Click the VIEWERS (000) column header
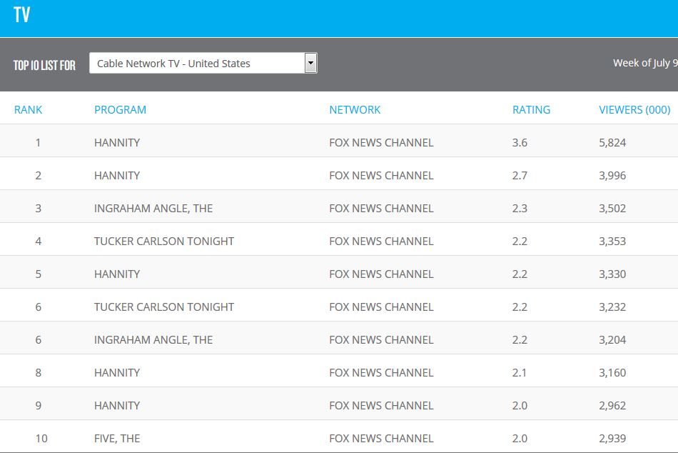The width and height of the screenshot is (678, 453). click(634, 109)
